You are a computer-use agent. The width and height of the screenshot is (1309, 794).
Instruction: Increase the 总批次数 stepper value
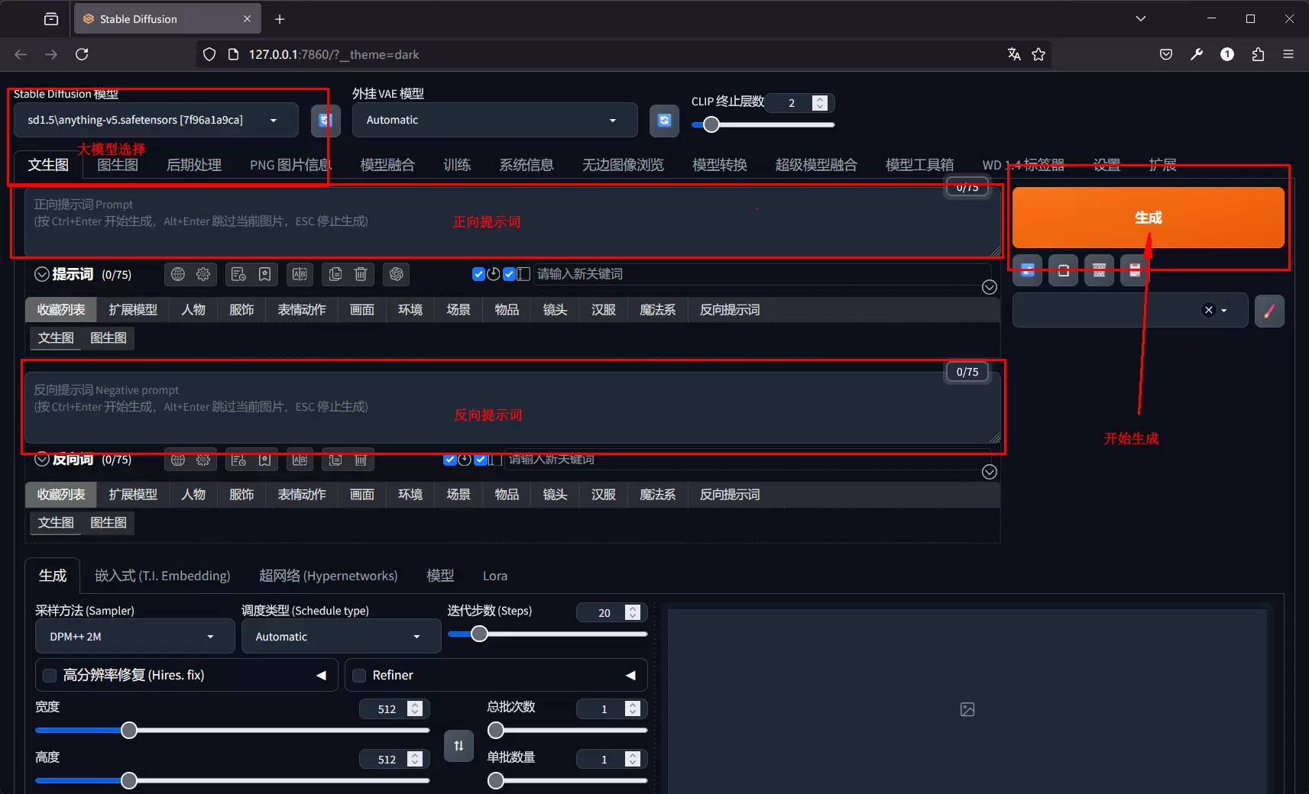[x=632, y=705]
